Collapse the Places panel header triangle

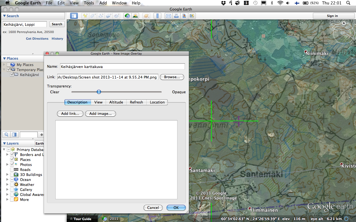[x=4, y=59]
